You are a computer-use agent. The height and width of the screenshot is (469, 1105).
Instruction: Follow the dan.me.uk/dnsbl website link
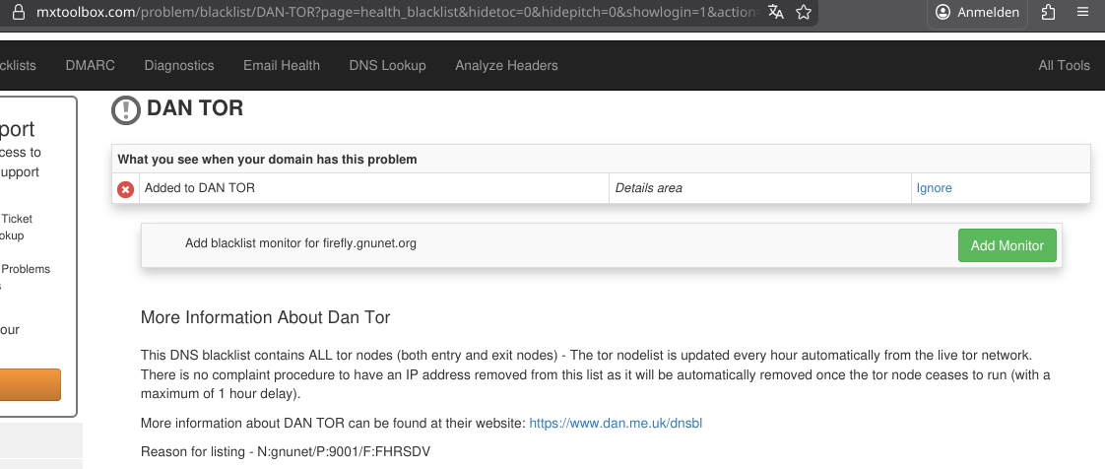(616, 424)
